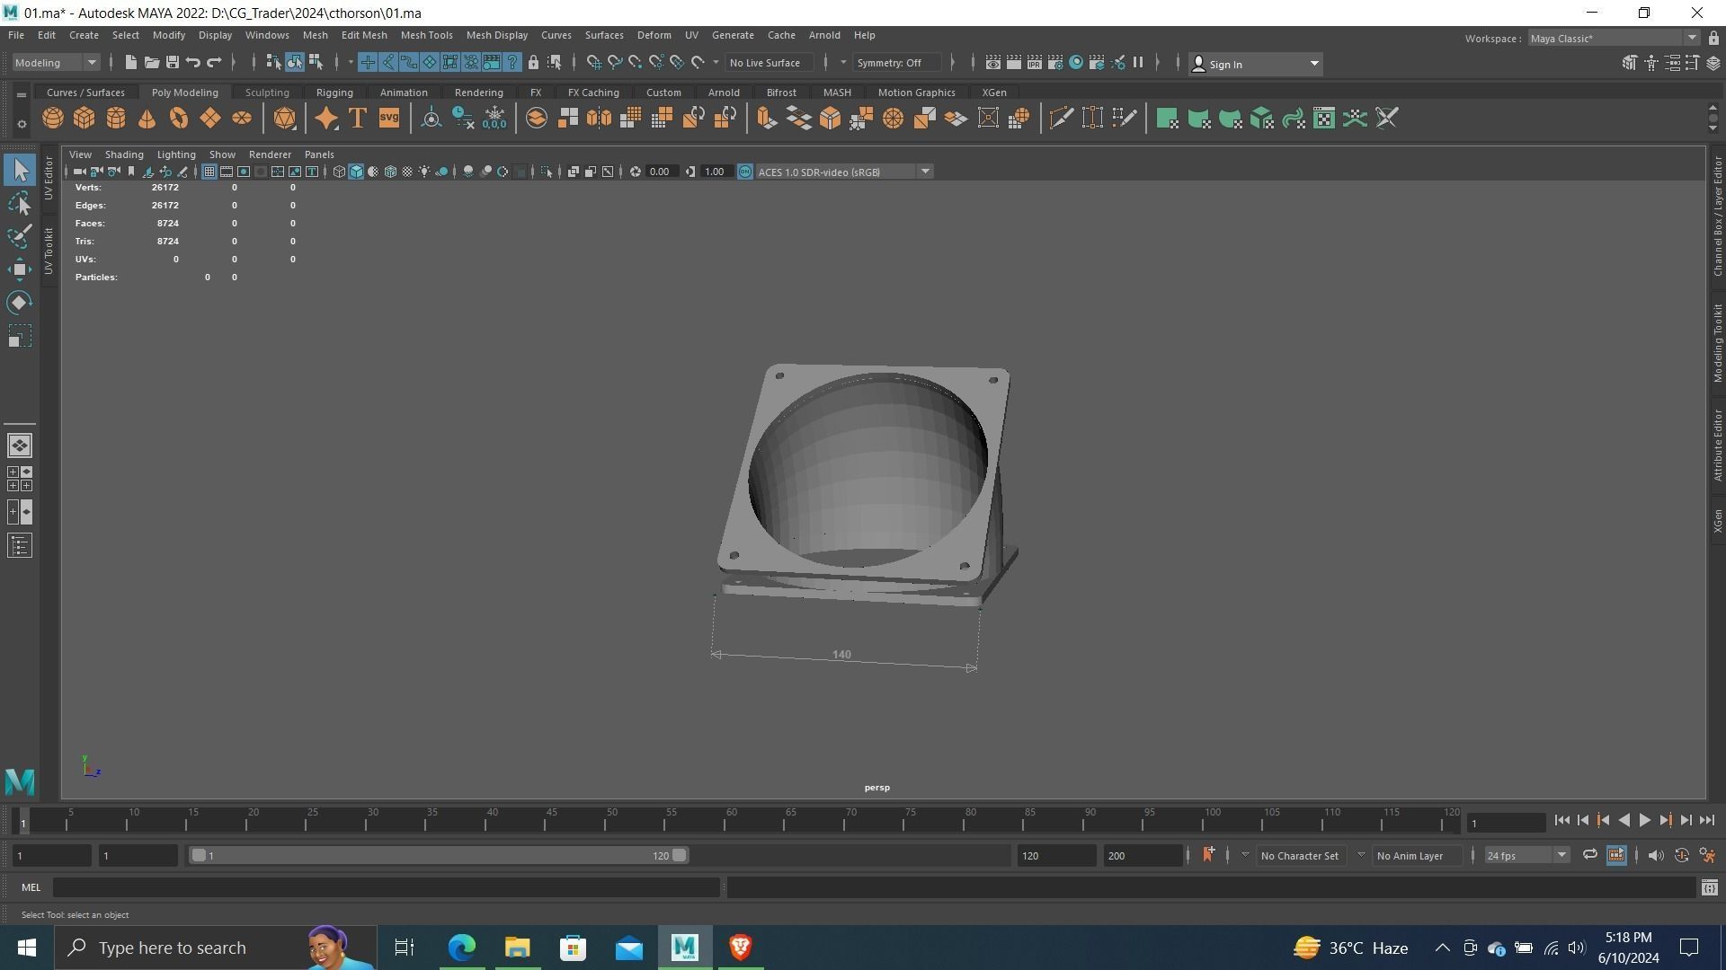Click the SVG import shelf icon
1726x970 pixels.
(389, 119)
